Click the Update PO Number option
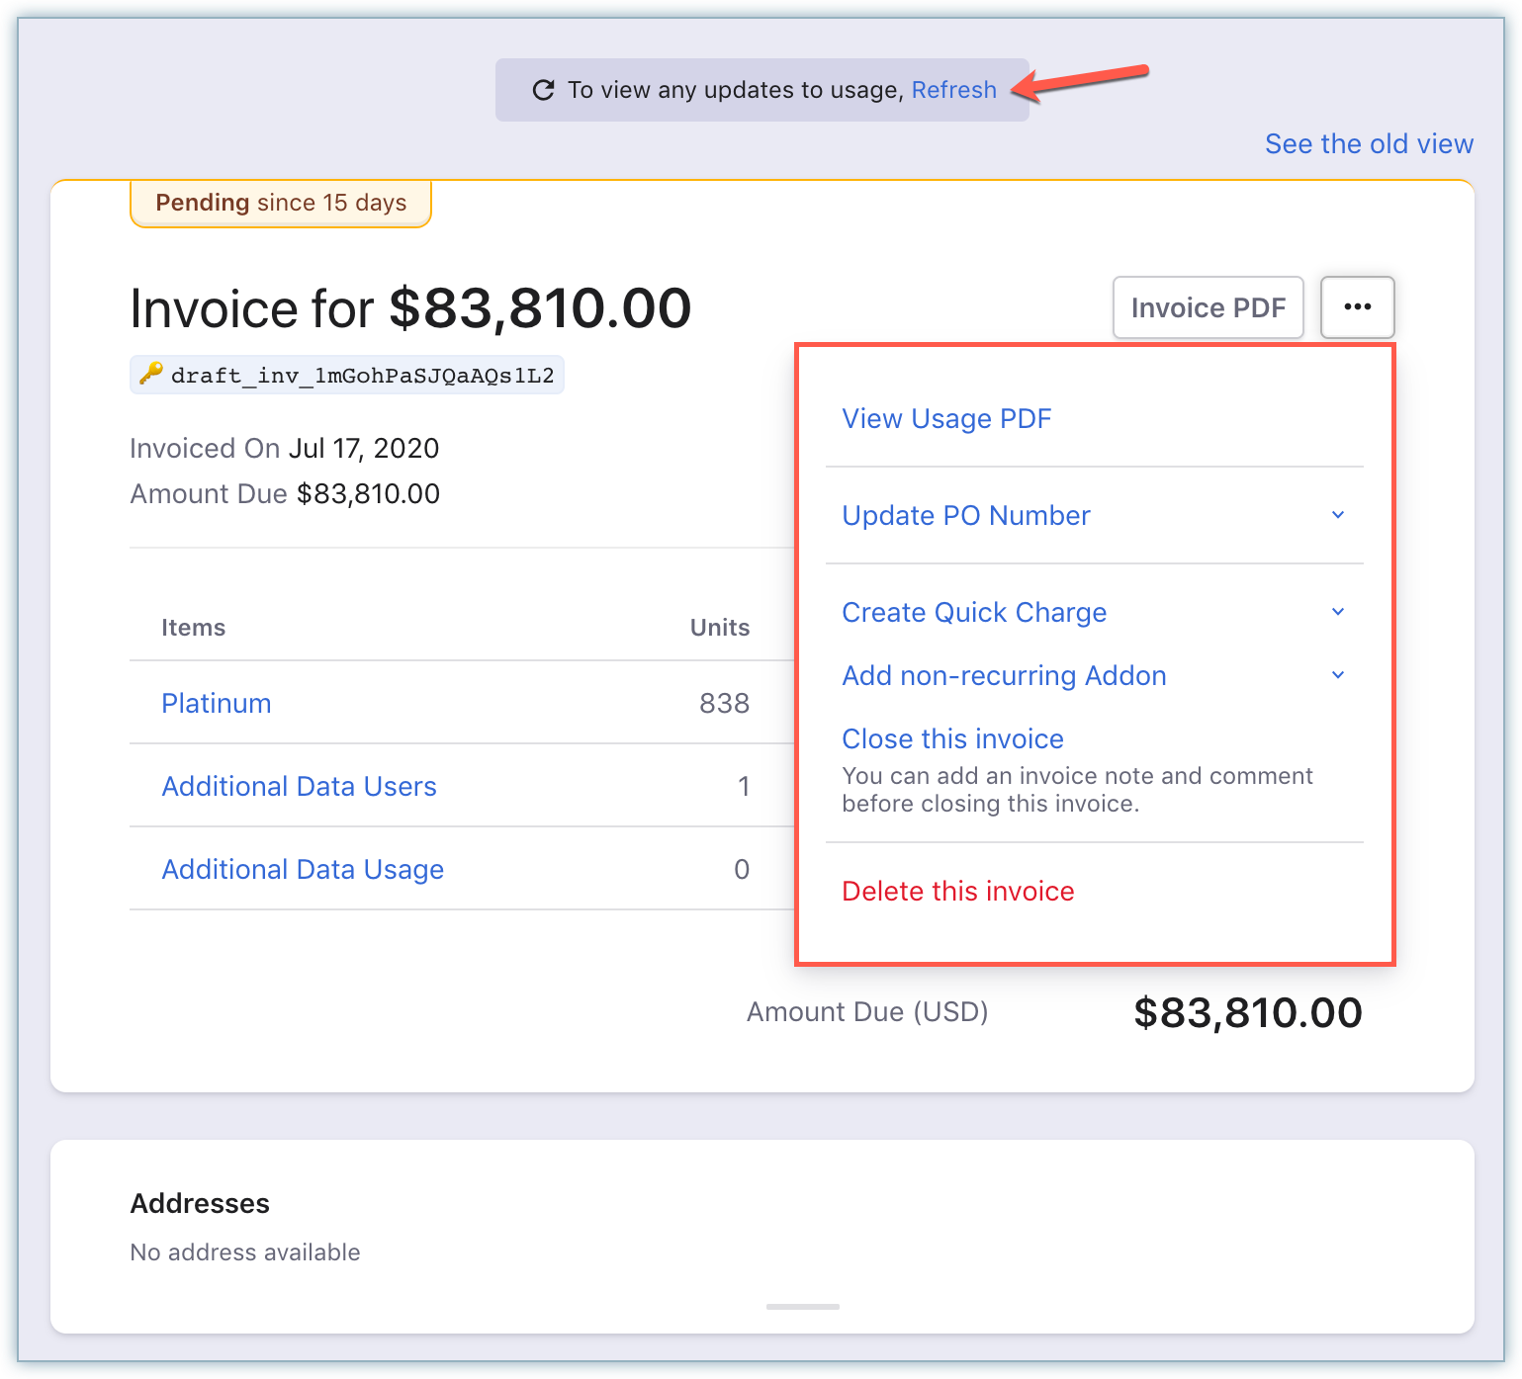The image size is (1522, 1379). (965, 516)
